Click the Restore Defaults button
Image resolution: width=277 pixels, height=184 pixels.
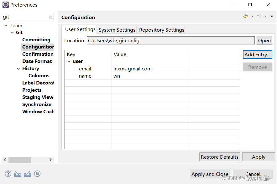(x=220, y=157)
